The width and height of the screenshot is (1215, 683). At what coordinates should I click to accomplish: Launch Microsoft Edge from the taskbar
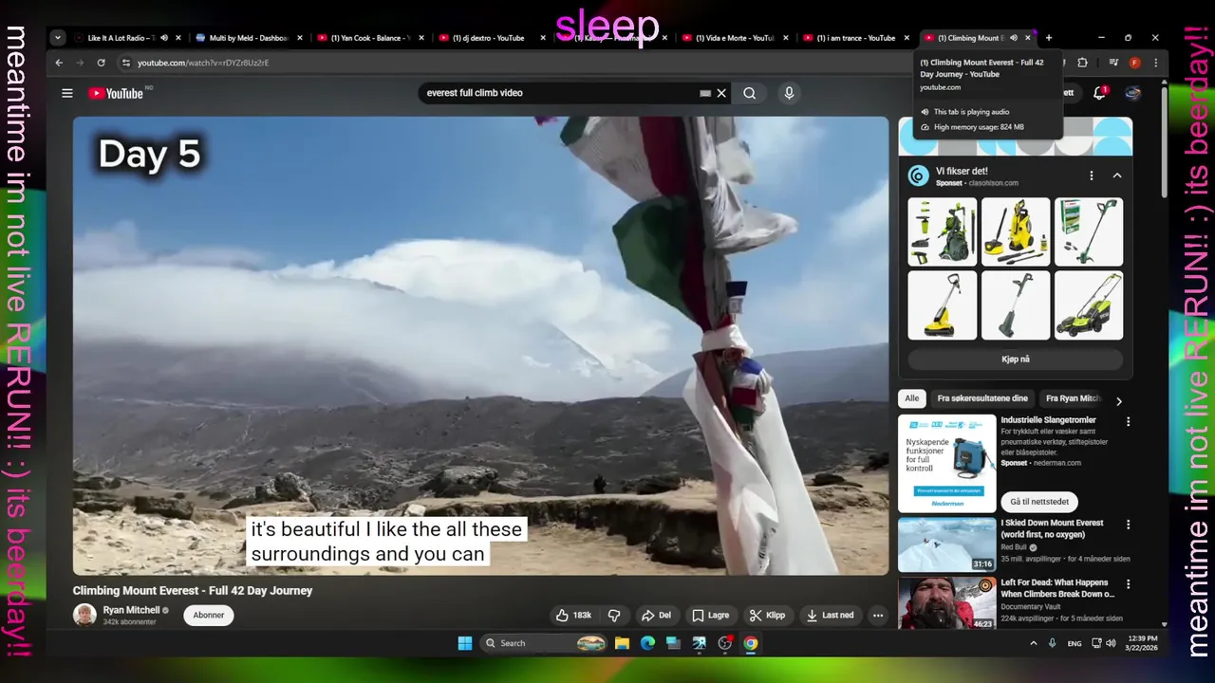pos(647,643)
